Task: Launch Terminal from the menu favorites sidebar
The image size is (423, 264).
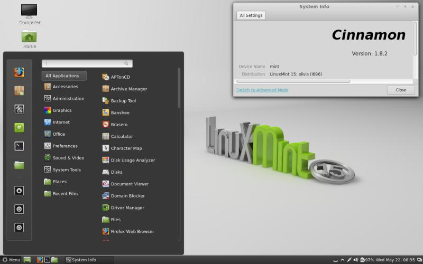Action: (x=19, y=146)
